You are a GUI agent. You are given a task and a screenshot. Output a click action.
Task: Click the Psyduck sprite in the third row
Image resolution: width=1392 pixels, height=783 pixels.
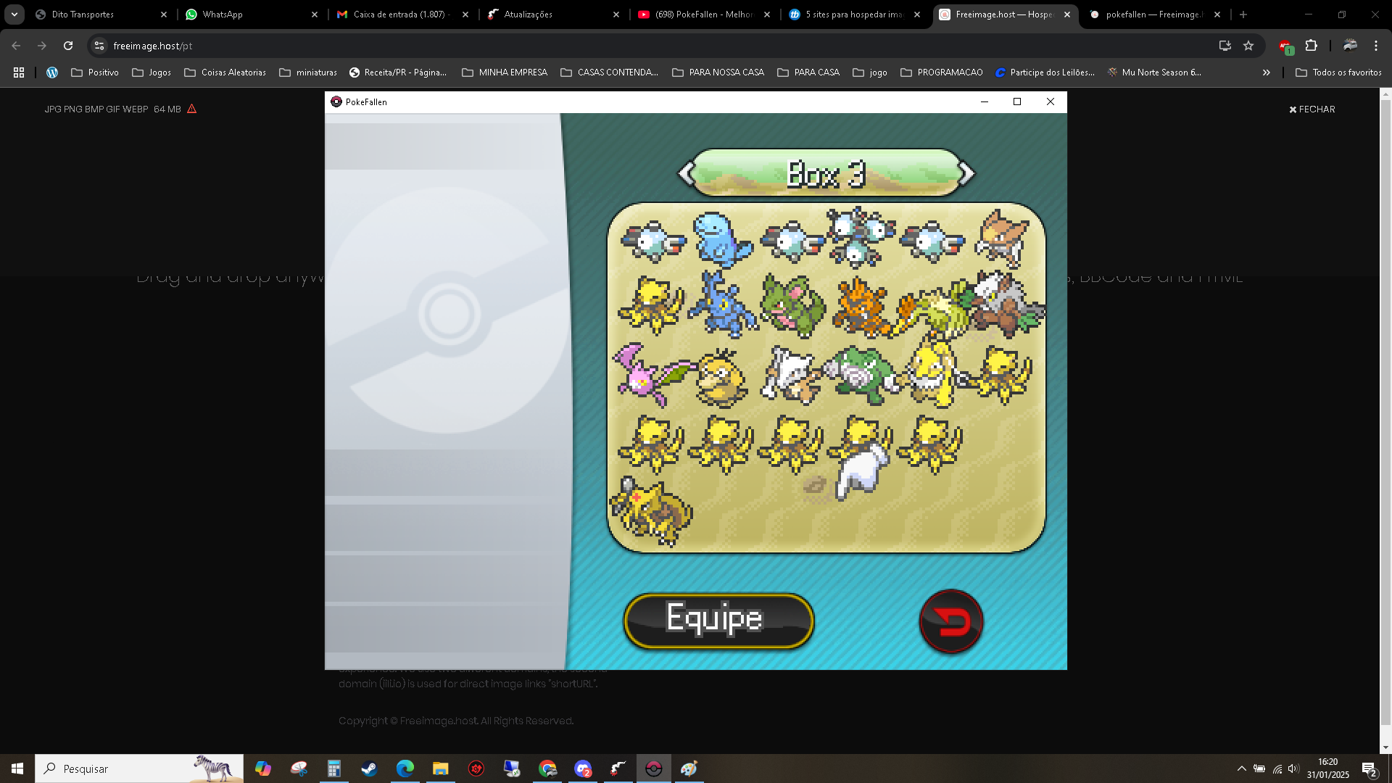[x=721, y=377]
